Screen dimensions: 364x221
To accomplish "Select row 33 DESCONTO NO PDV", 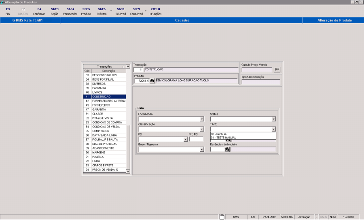I will (104, 75).
